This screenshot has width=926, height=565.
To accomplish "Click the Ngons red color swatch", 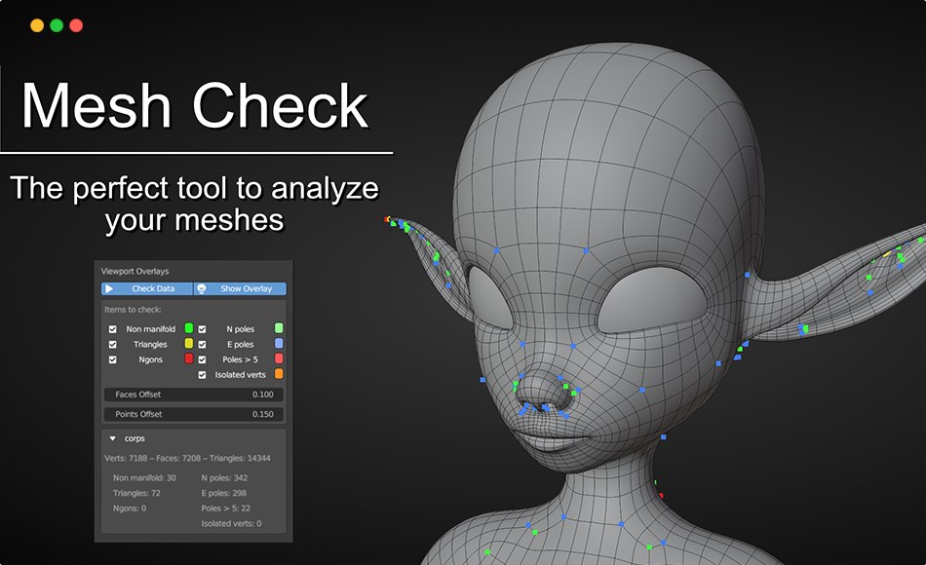I will (188, 359).
